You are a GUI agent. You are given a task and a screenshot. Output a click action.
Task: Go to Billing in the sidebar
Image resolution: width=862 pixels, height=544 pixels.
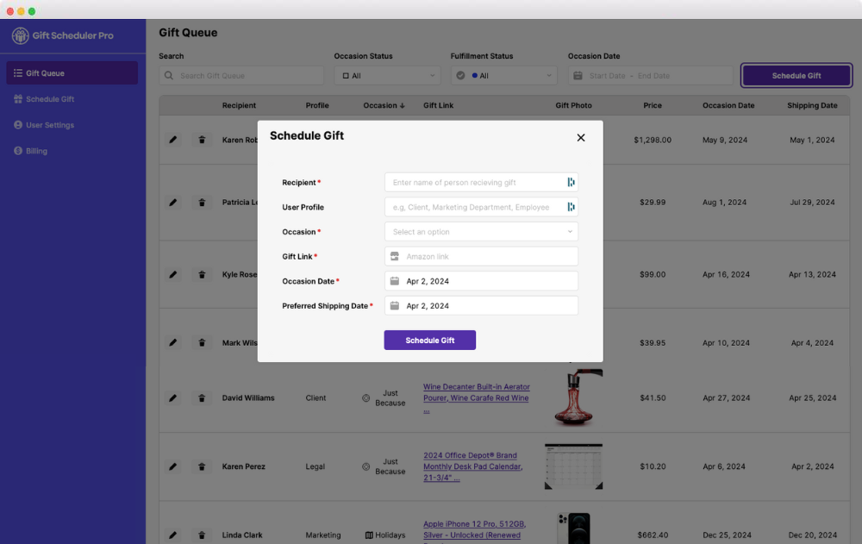coord(36,151)
